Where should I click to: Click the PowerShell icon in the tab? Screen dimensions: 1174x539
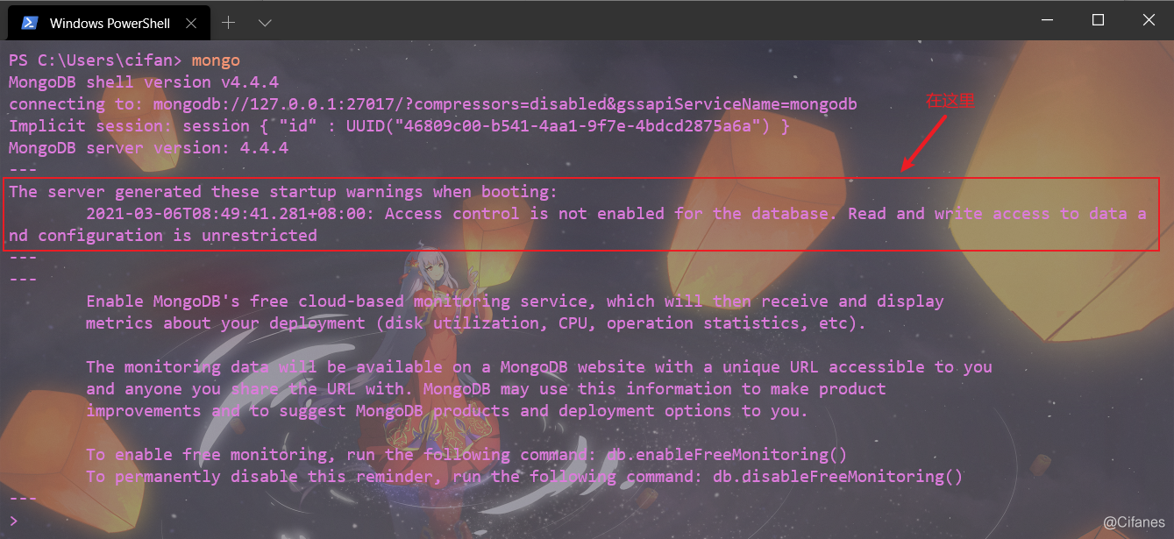click(29, 23)
